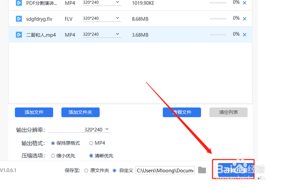This screenshot has height=188, width=281.
Task: Open the folder browse icon next to path
Action: pos(202,170)
